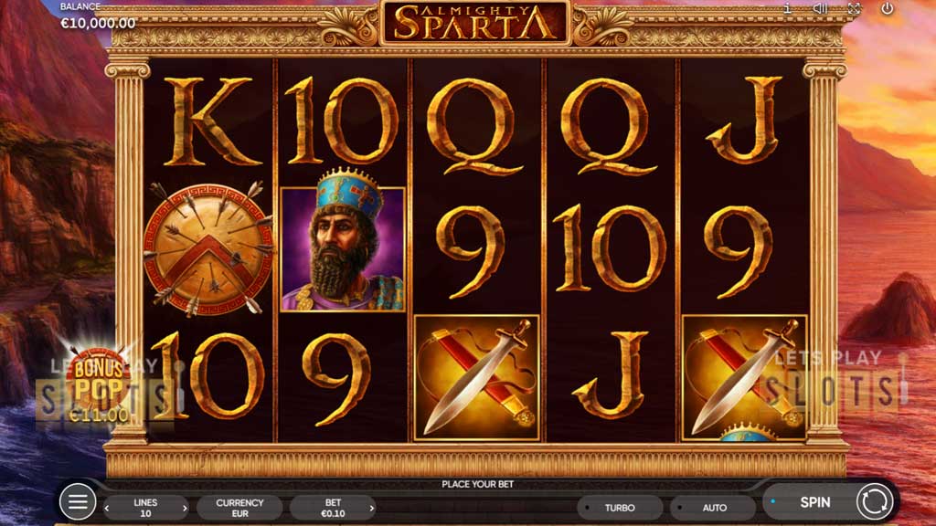Screen dimensions: 936x526
Task: Click the Bet €0.10 field
Action: pos(333,508)
